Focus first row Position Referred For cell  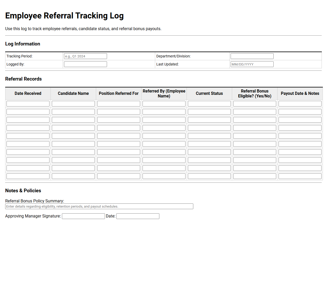coord(119,104)
